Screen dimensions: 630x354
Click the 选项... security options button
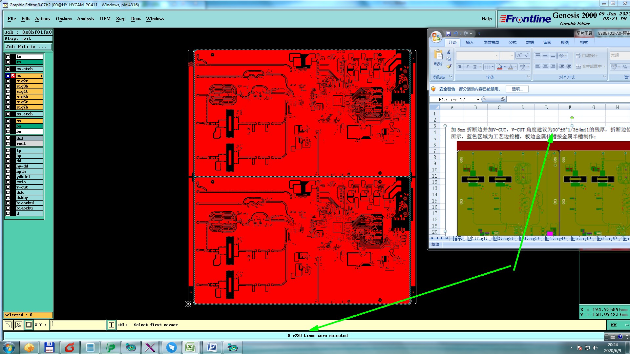[x=517, y=89]
